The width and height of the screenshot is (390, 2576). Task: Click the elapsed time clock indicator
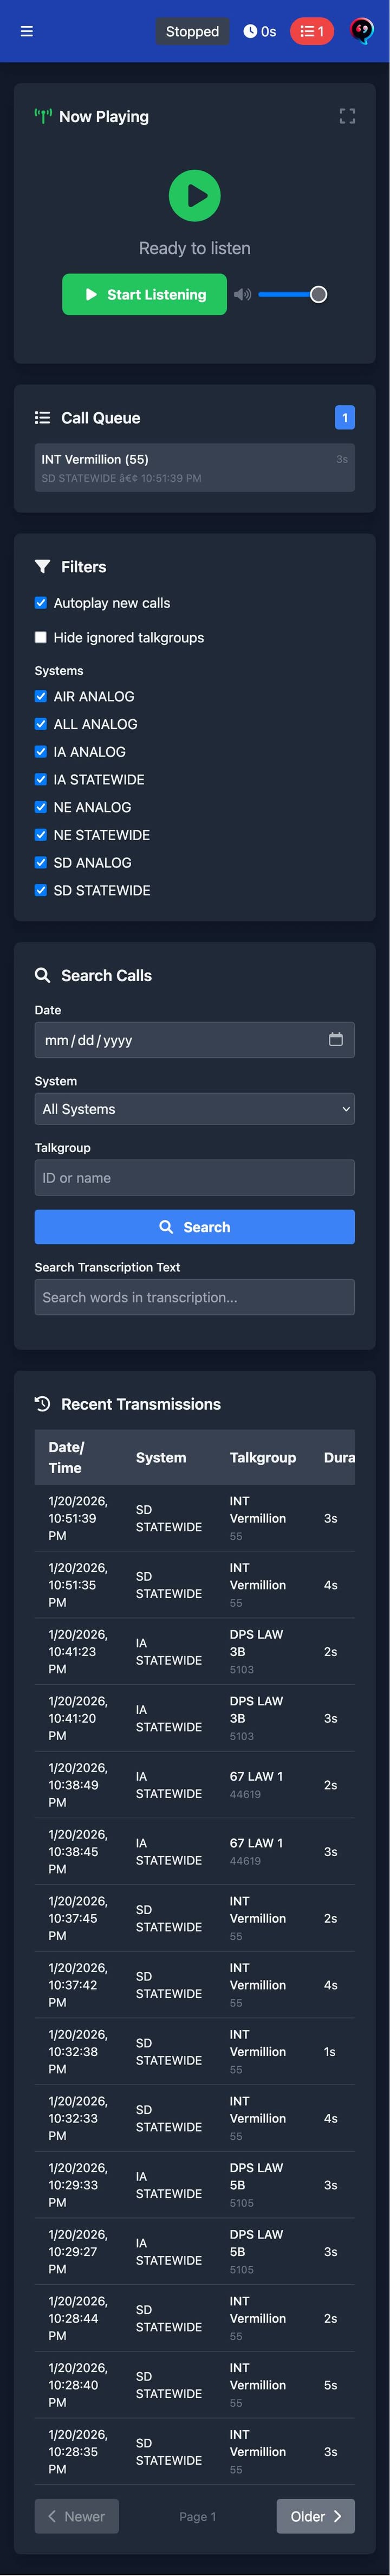point(259,31)
